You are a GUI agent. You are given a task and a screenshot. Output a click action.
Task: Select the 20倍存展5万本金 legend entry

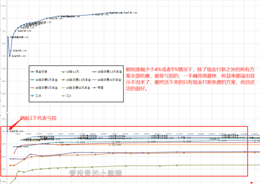[x=44, y=88]
